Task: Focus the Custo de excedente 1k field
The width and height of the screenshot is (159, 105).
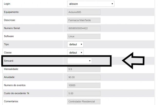Action: [x=83, y=93]
